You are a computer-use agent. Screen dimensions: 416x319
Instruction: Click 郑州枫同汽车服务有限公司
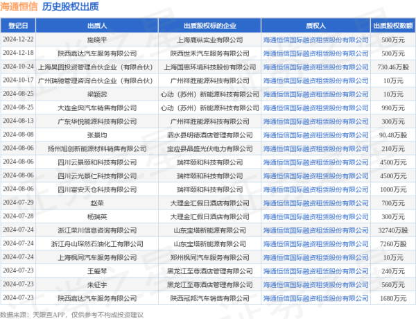click(x=210, y=257)
